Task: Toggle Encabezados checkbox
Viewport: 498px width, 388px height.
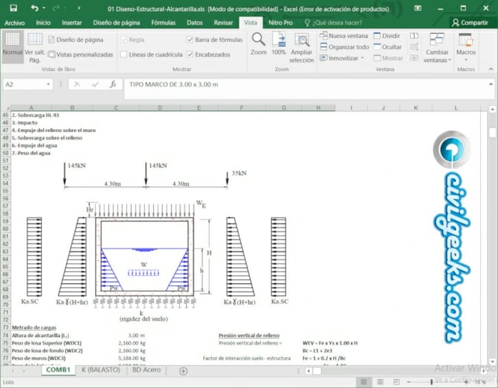Action: click(190, 54)
